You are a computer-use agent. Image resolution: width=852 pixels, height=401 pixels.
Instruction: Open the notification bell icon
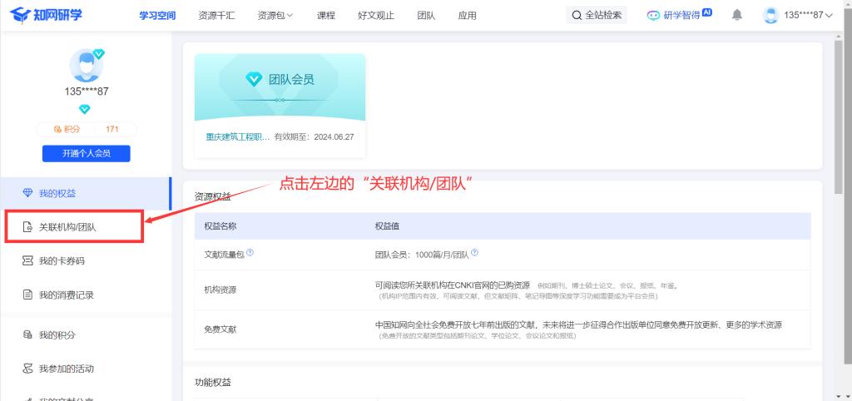click(737, 15)
